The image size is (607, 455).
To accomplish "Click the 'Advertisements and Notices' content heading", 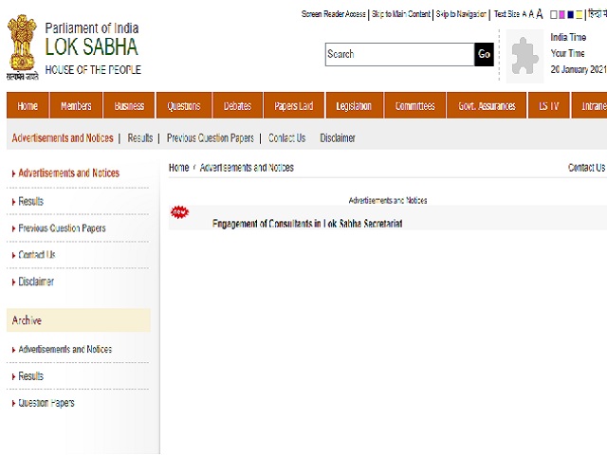I will [388, 200].
